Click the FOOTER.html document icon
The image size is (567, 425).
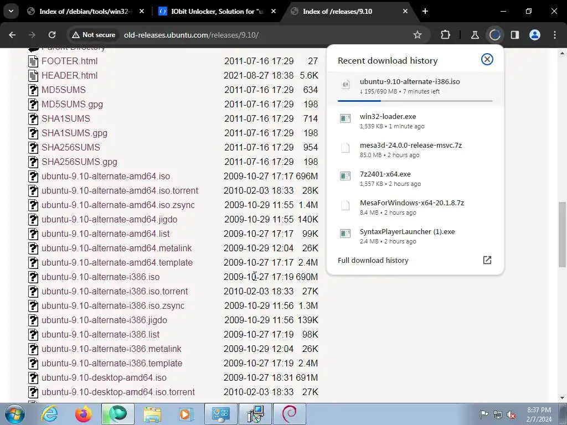[x=33, y=61]
